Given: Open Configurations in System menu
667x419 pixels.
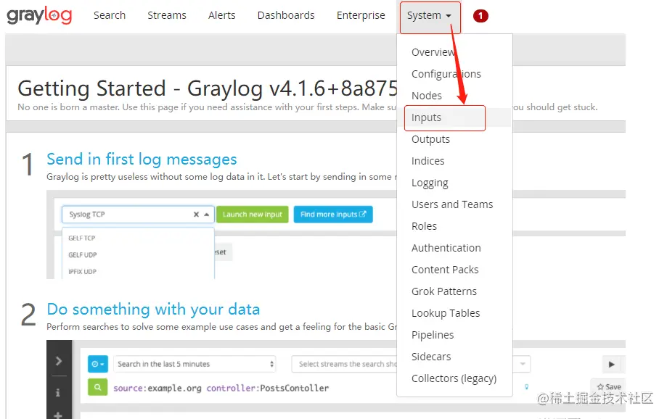Looking at the screenshot, I should (x=446, y=74).
